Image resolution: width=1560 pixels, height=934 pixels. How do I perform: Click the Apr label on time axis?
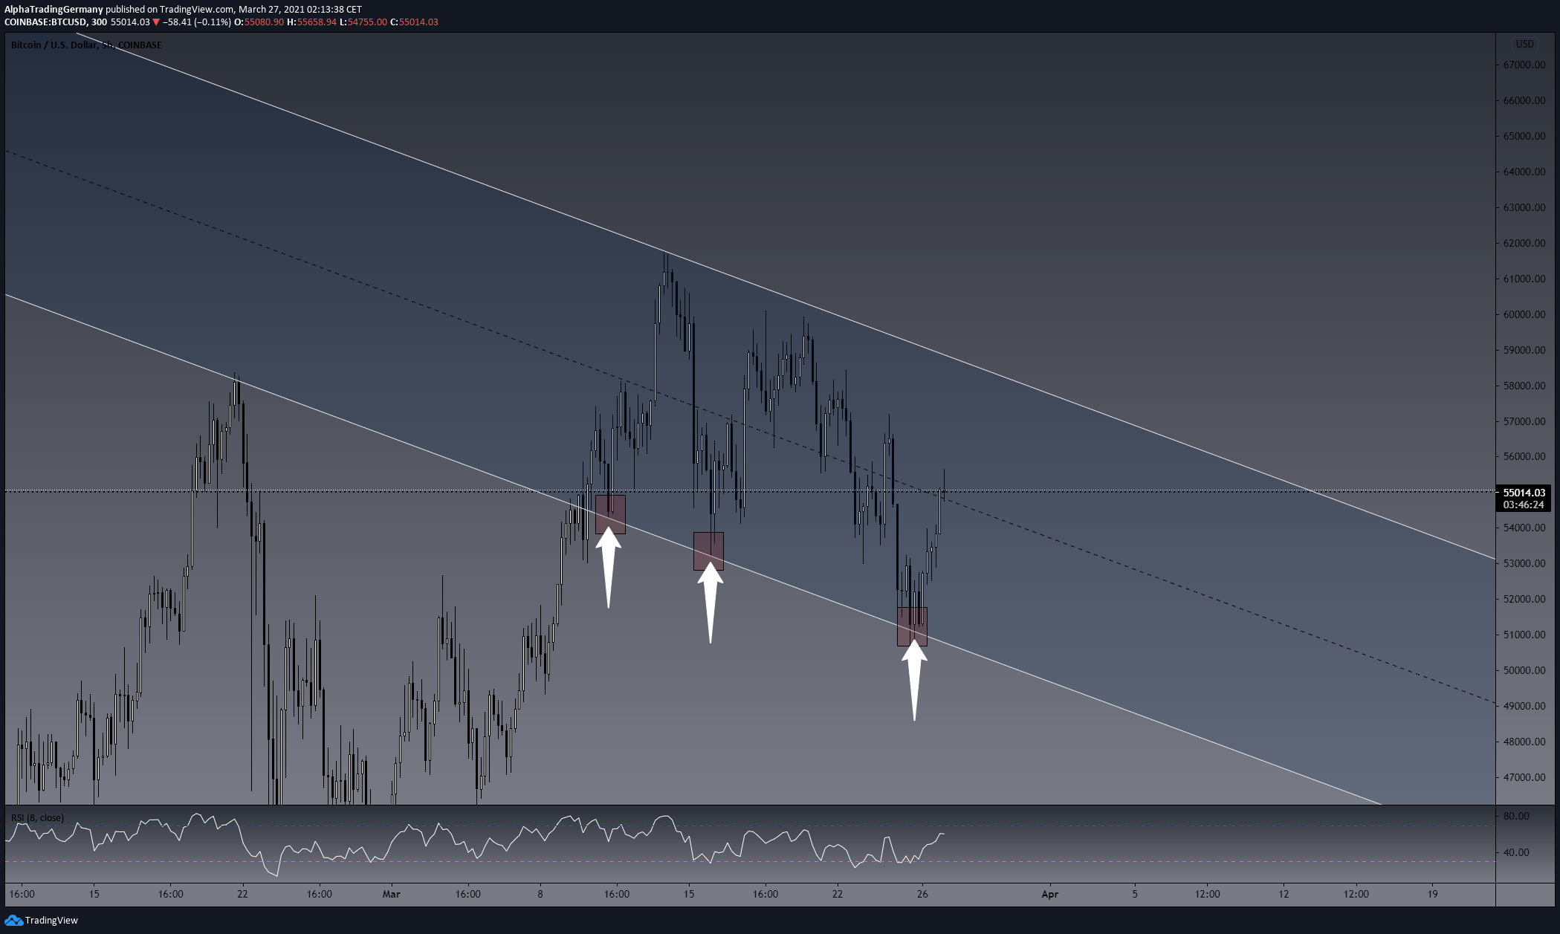pyautogui.click(x=1049, y=894)
